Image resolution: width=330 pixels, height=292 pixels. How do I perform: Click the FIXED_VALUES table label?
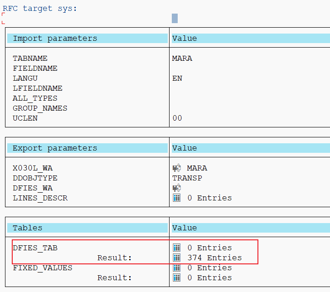(x=43, y=268)
